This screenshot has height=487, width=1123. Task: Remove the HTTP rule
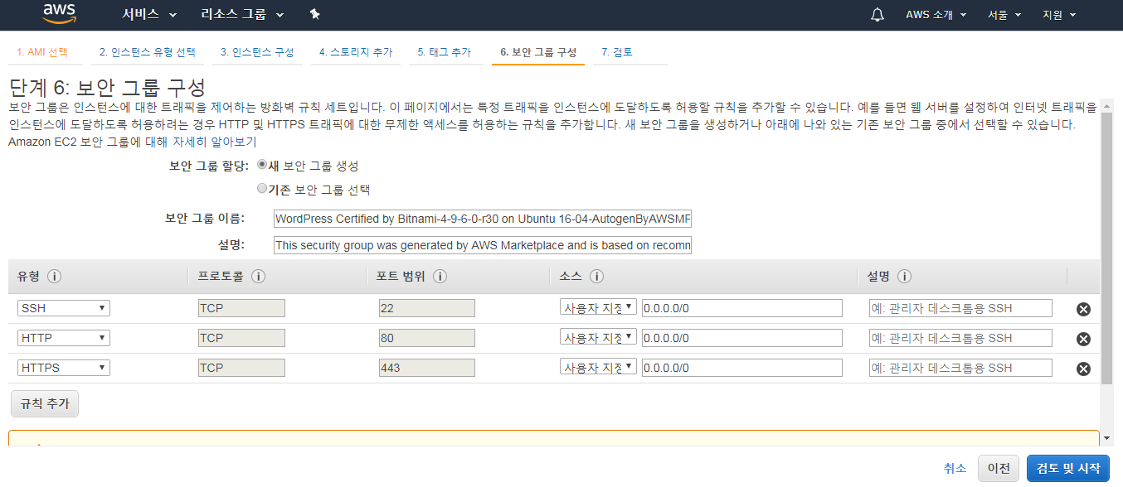pos(1083,339)
